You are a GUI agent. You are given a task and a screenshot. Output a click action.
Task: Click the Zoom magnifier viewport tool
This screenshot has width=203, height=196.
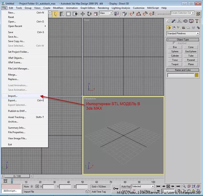(x=184, y=186)
